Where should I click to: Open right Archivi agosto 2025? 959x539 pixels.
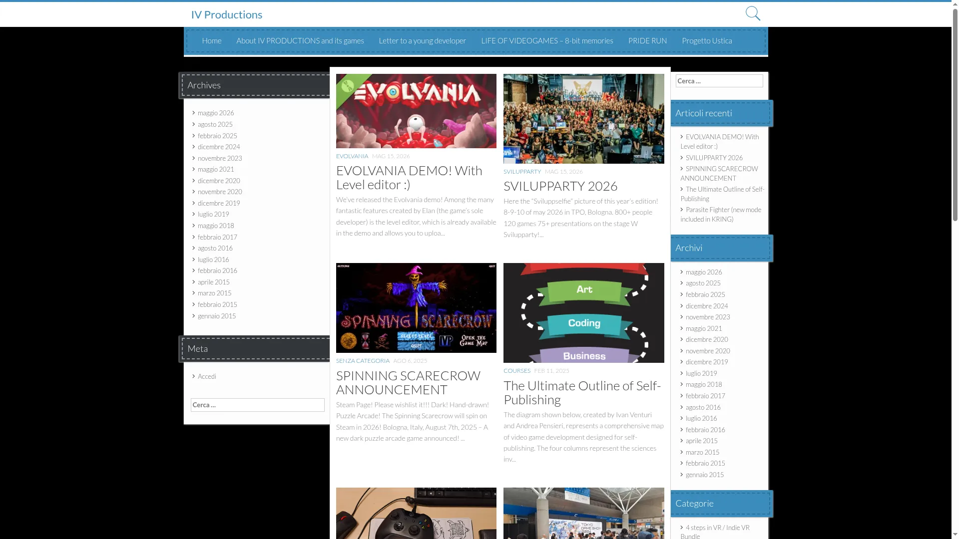[x=703, y=283]
